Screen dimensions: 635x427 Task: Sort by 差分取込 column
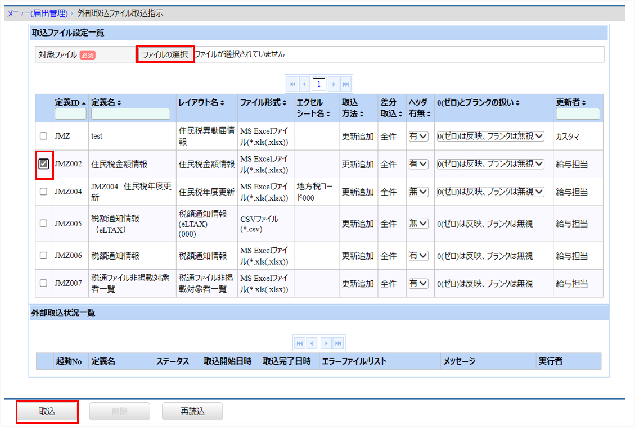391,108
